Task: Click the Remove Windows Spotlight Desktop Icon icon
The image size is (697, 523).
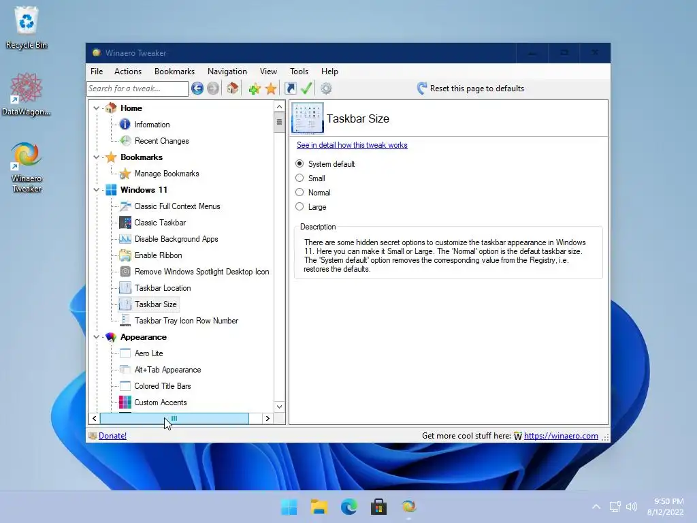Action: click(x=125, y=272)
